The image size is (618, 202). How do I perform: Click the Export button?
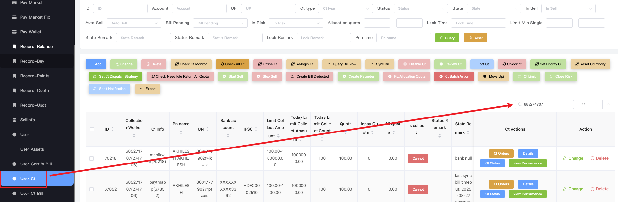tap(148, 89)
